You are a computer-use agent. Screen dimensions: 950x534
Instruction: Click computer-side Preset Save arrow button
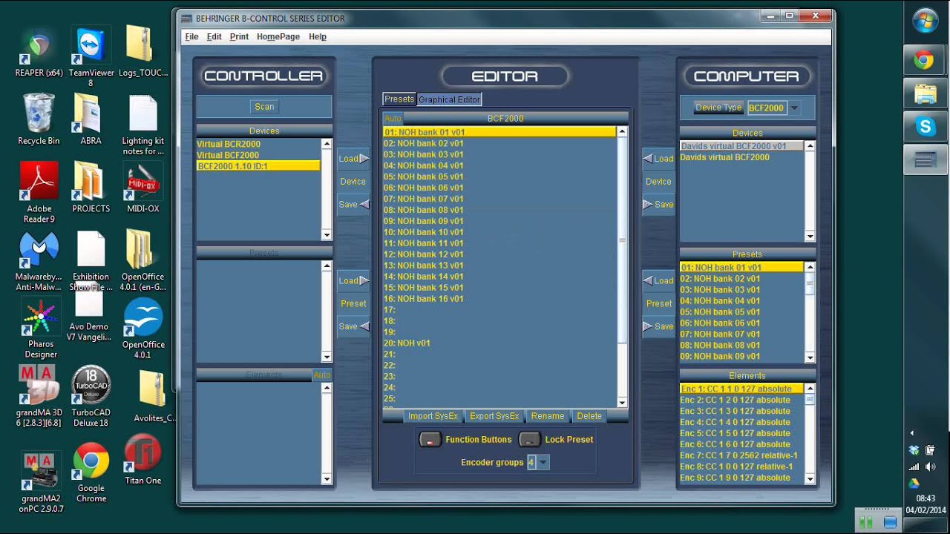(x=659, y=327)
